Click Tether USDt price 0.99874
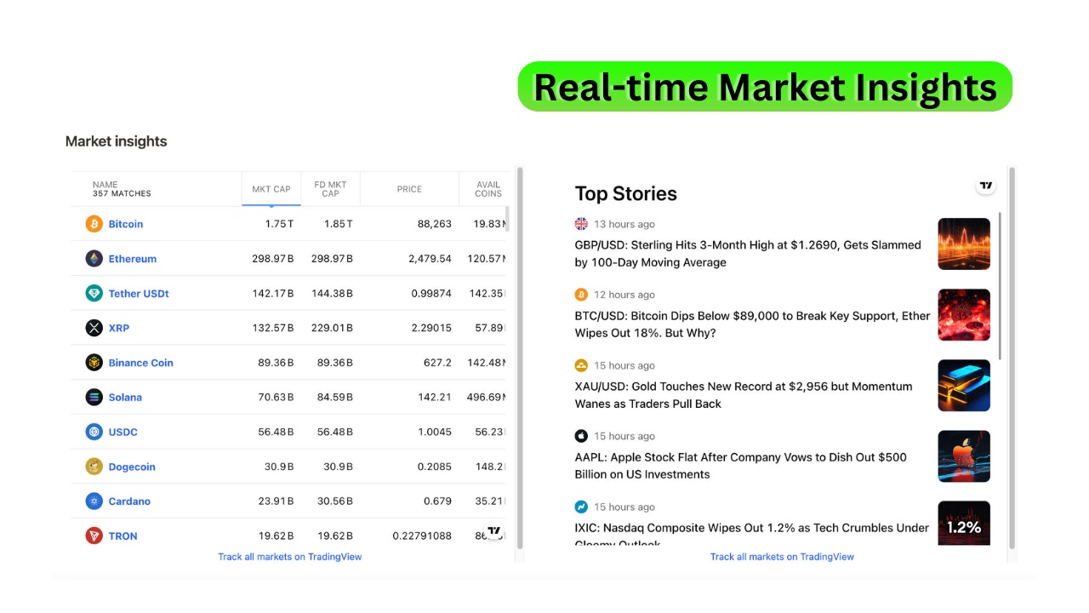 [431, 294]
